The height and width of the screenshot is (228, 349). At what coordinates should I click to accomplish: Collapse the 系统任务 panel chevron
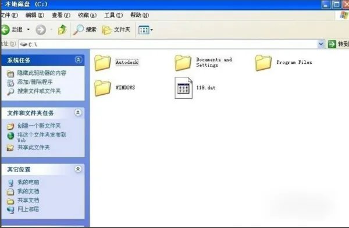[x=78, y=60]
